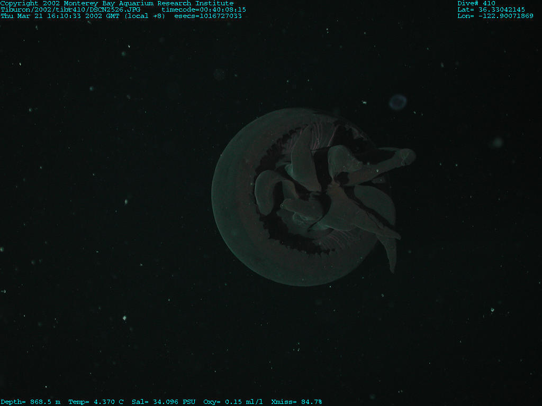
Task: Select the Oxy= 0.15 ml/l readout
Action: (233, 402)
